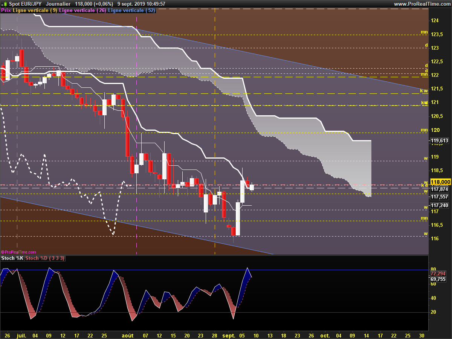This screenshot has width=452, height=339.
Task: Click the candlestick chart icon beside Spot EUR/JPY
Action: pyautogui.click(x=5, y=4)
